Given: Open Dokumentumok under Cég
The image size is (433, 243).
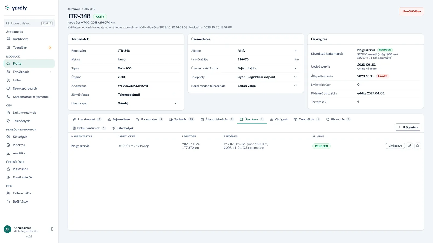Looking at the screenshot, I should pyautogui.click(x=29, y=113).
